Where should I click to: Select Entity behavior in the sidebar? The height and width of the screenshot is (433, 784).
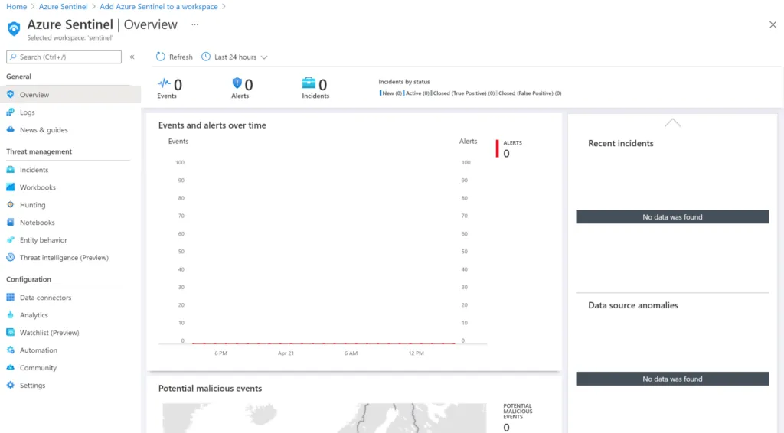pyautogui.click(x=43, y=240)
